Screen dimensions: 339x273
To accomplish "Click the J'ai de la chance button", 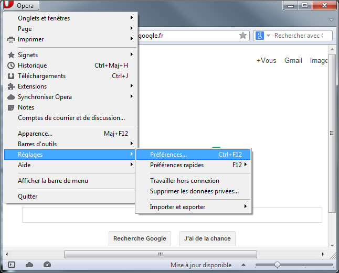I will tap(207, 238).
